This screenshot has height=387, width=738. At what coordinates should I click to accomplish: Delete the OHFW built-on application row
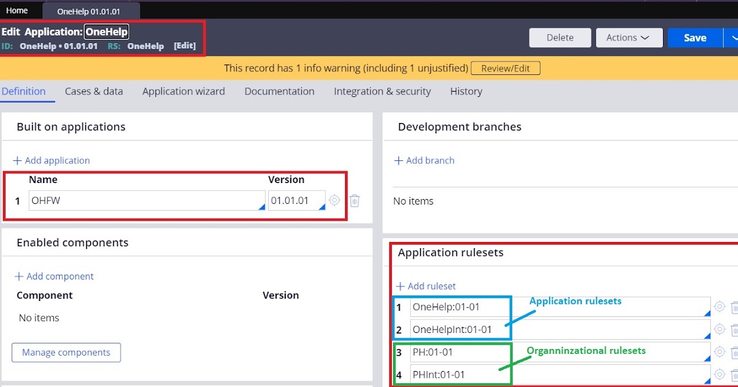coord(355,200)
